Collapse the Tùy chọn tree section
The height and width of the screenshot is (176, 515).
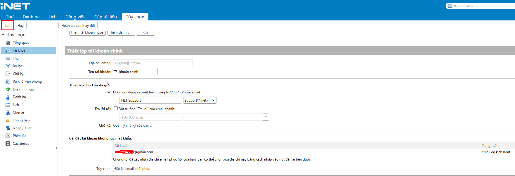(3, 35)
